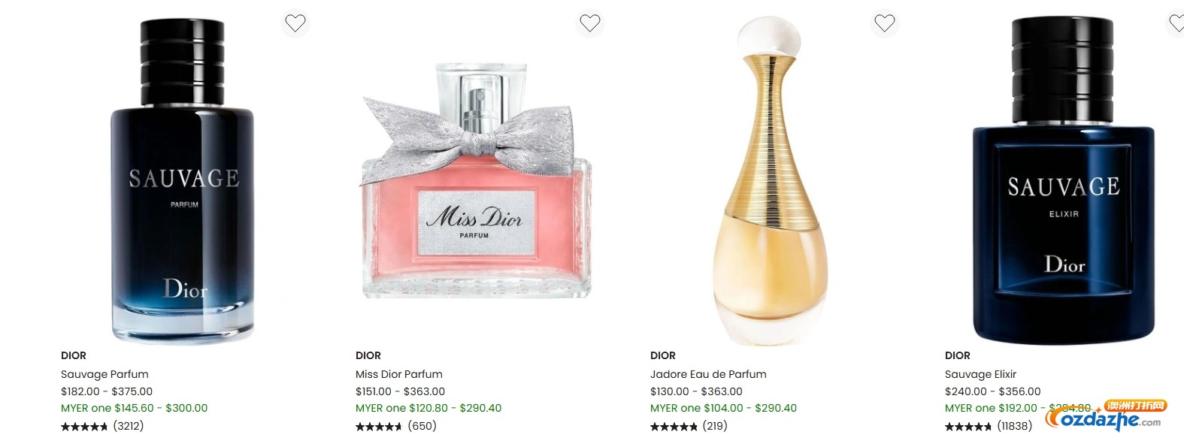This screenshot has width=1184, height=441.
Task: Click the ozdazhe.com watermark logo
Action: [1107, 415]
